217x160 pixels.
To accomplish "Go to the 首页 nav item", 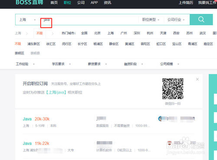I will [x=54, y=3].
